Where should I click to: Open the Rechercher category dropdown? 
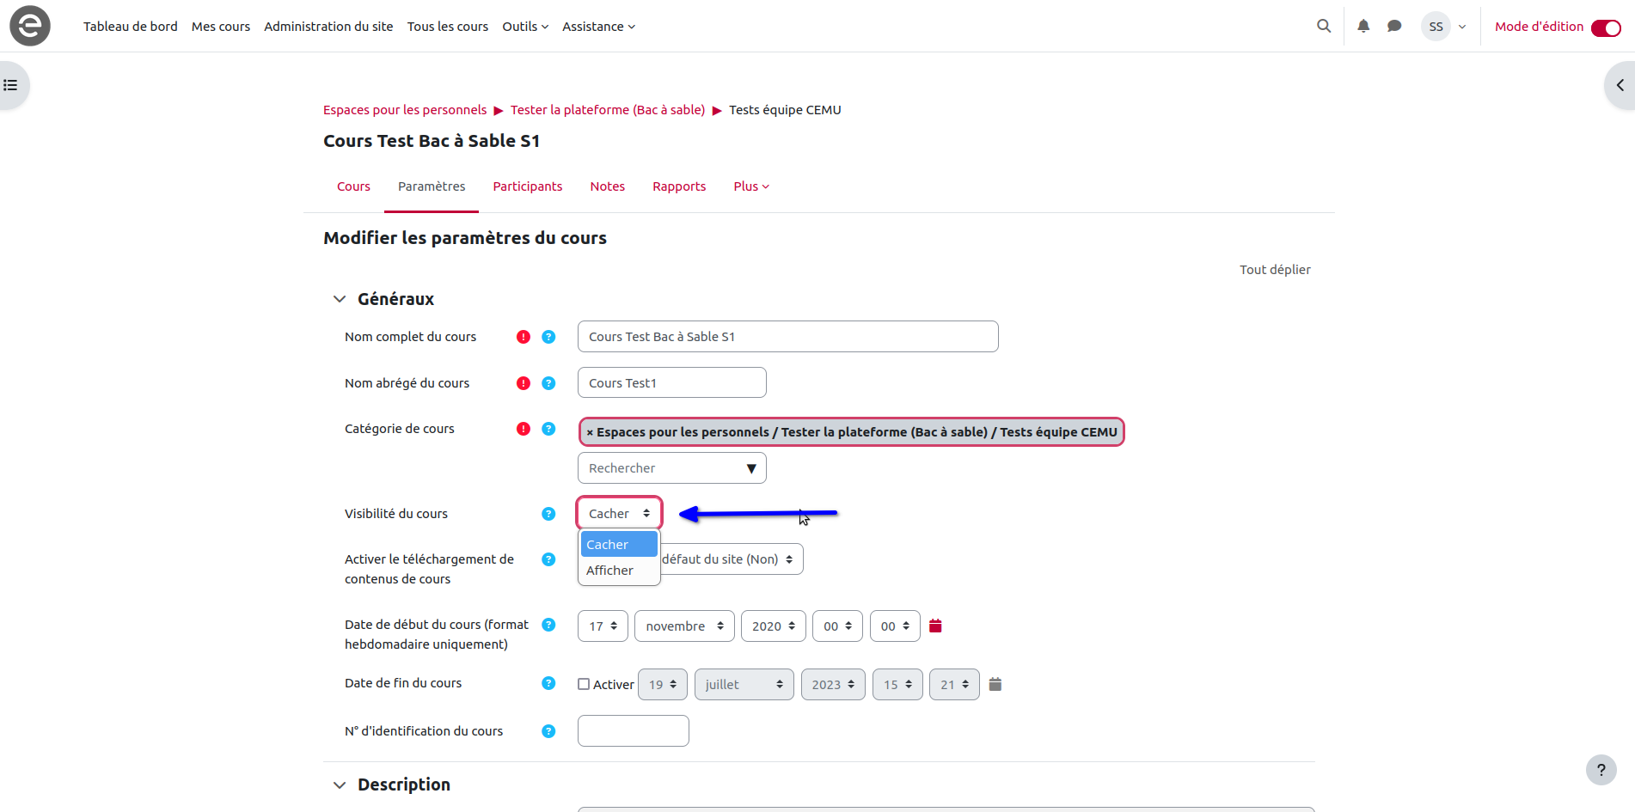tap(671, 468)
